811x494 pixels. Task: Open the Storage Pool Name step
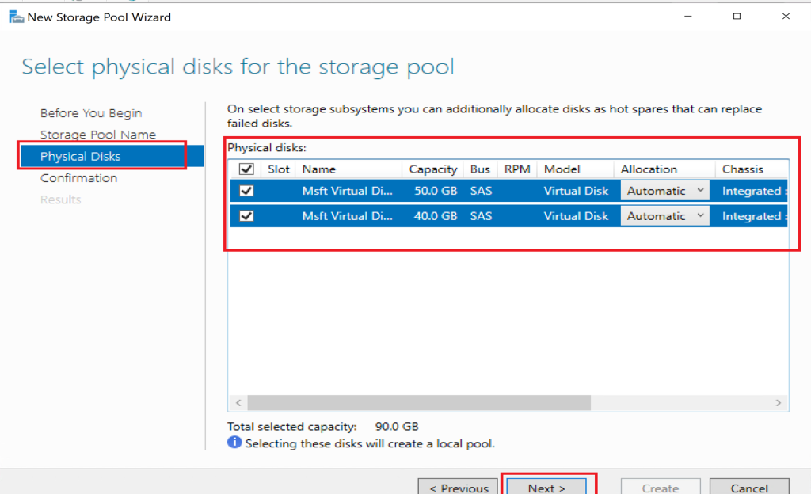click(x=98, y=135)
